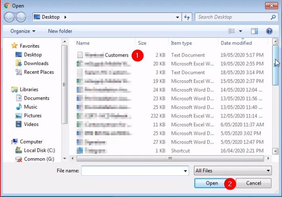Select the Music library icon

click(19, 107)
